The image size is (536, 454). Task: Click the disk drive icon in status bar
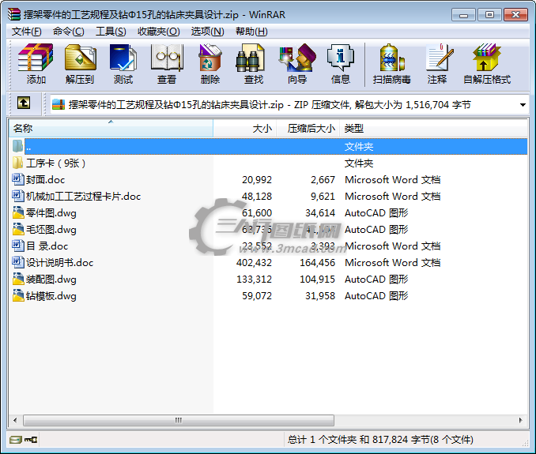click(x=15, y=439)
